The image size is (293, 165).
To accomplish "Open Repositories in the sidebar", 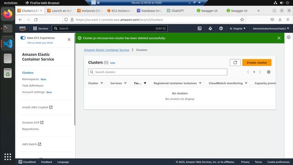I will pos(30,129).
